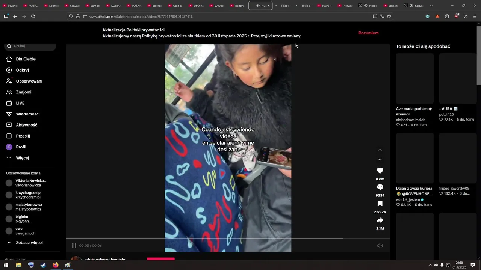Reload the page with refresh icon
Screen dimensions: 481x270
pyautogui.click(x=33, y=16)
